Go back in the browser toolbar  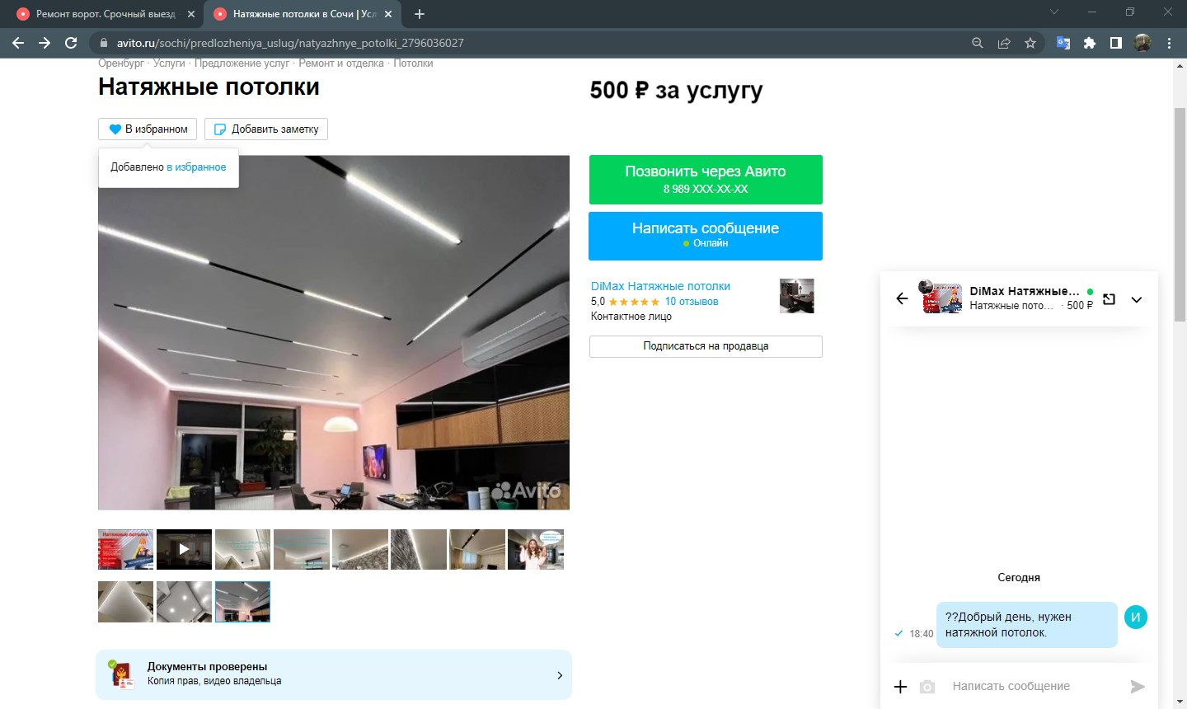point(18,43)
